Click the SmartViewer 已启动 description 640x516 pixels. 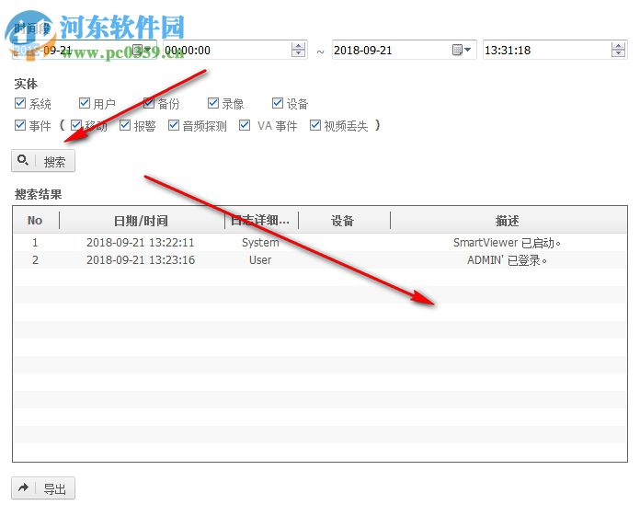(507, 243)
